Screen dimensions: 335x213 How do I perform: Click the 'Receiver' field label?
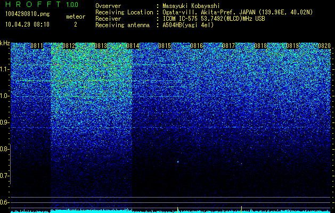108,19
